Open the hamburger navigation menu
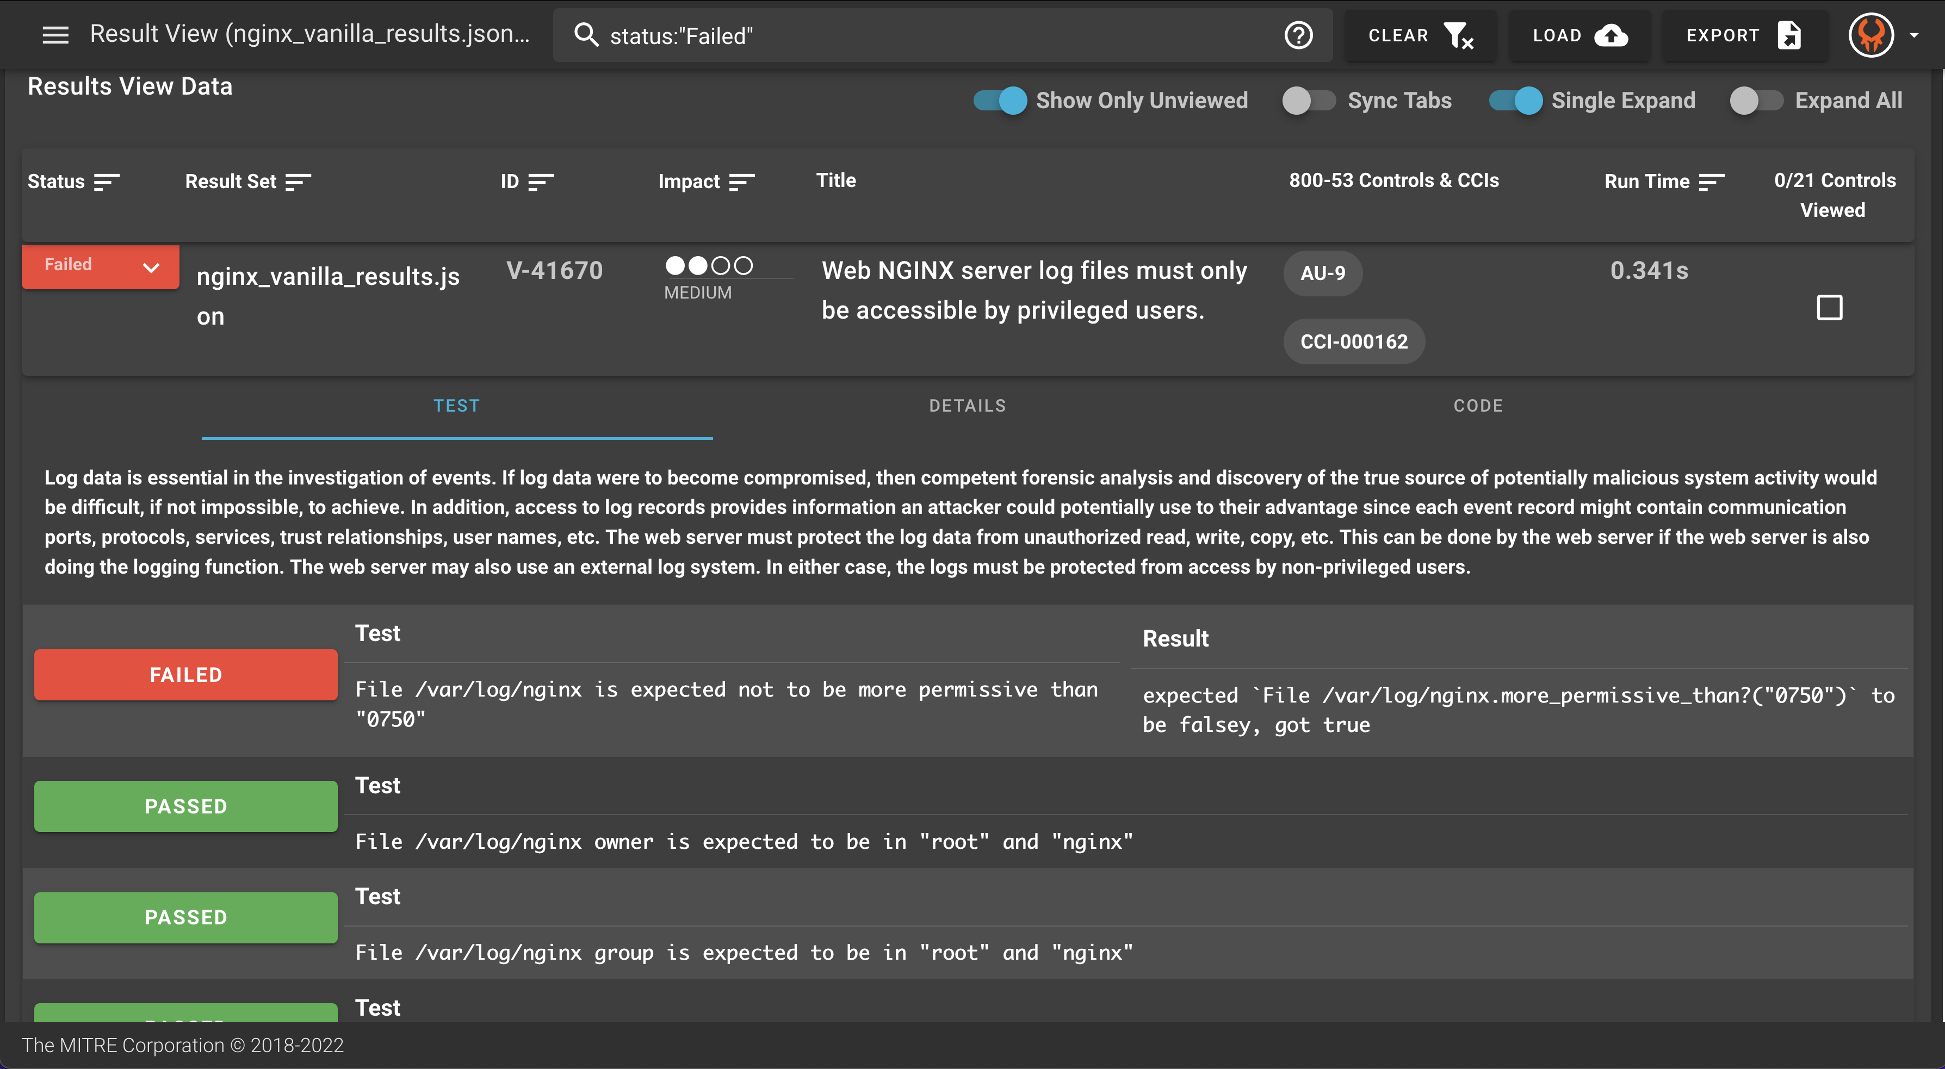1945x1069 pixels. pos(55,35)
